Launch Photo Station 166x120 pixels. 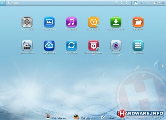point(49,22)
